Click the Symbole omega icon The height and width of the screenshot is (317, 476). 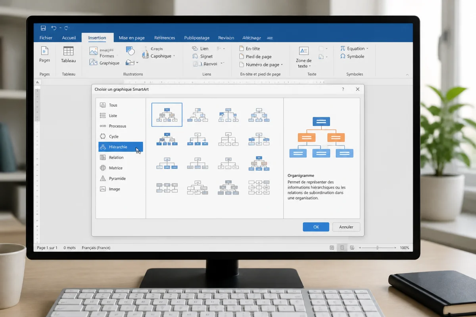[x=343, y=56]
